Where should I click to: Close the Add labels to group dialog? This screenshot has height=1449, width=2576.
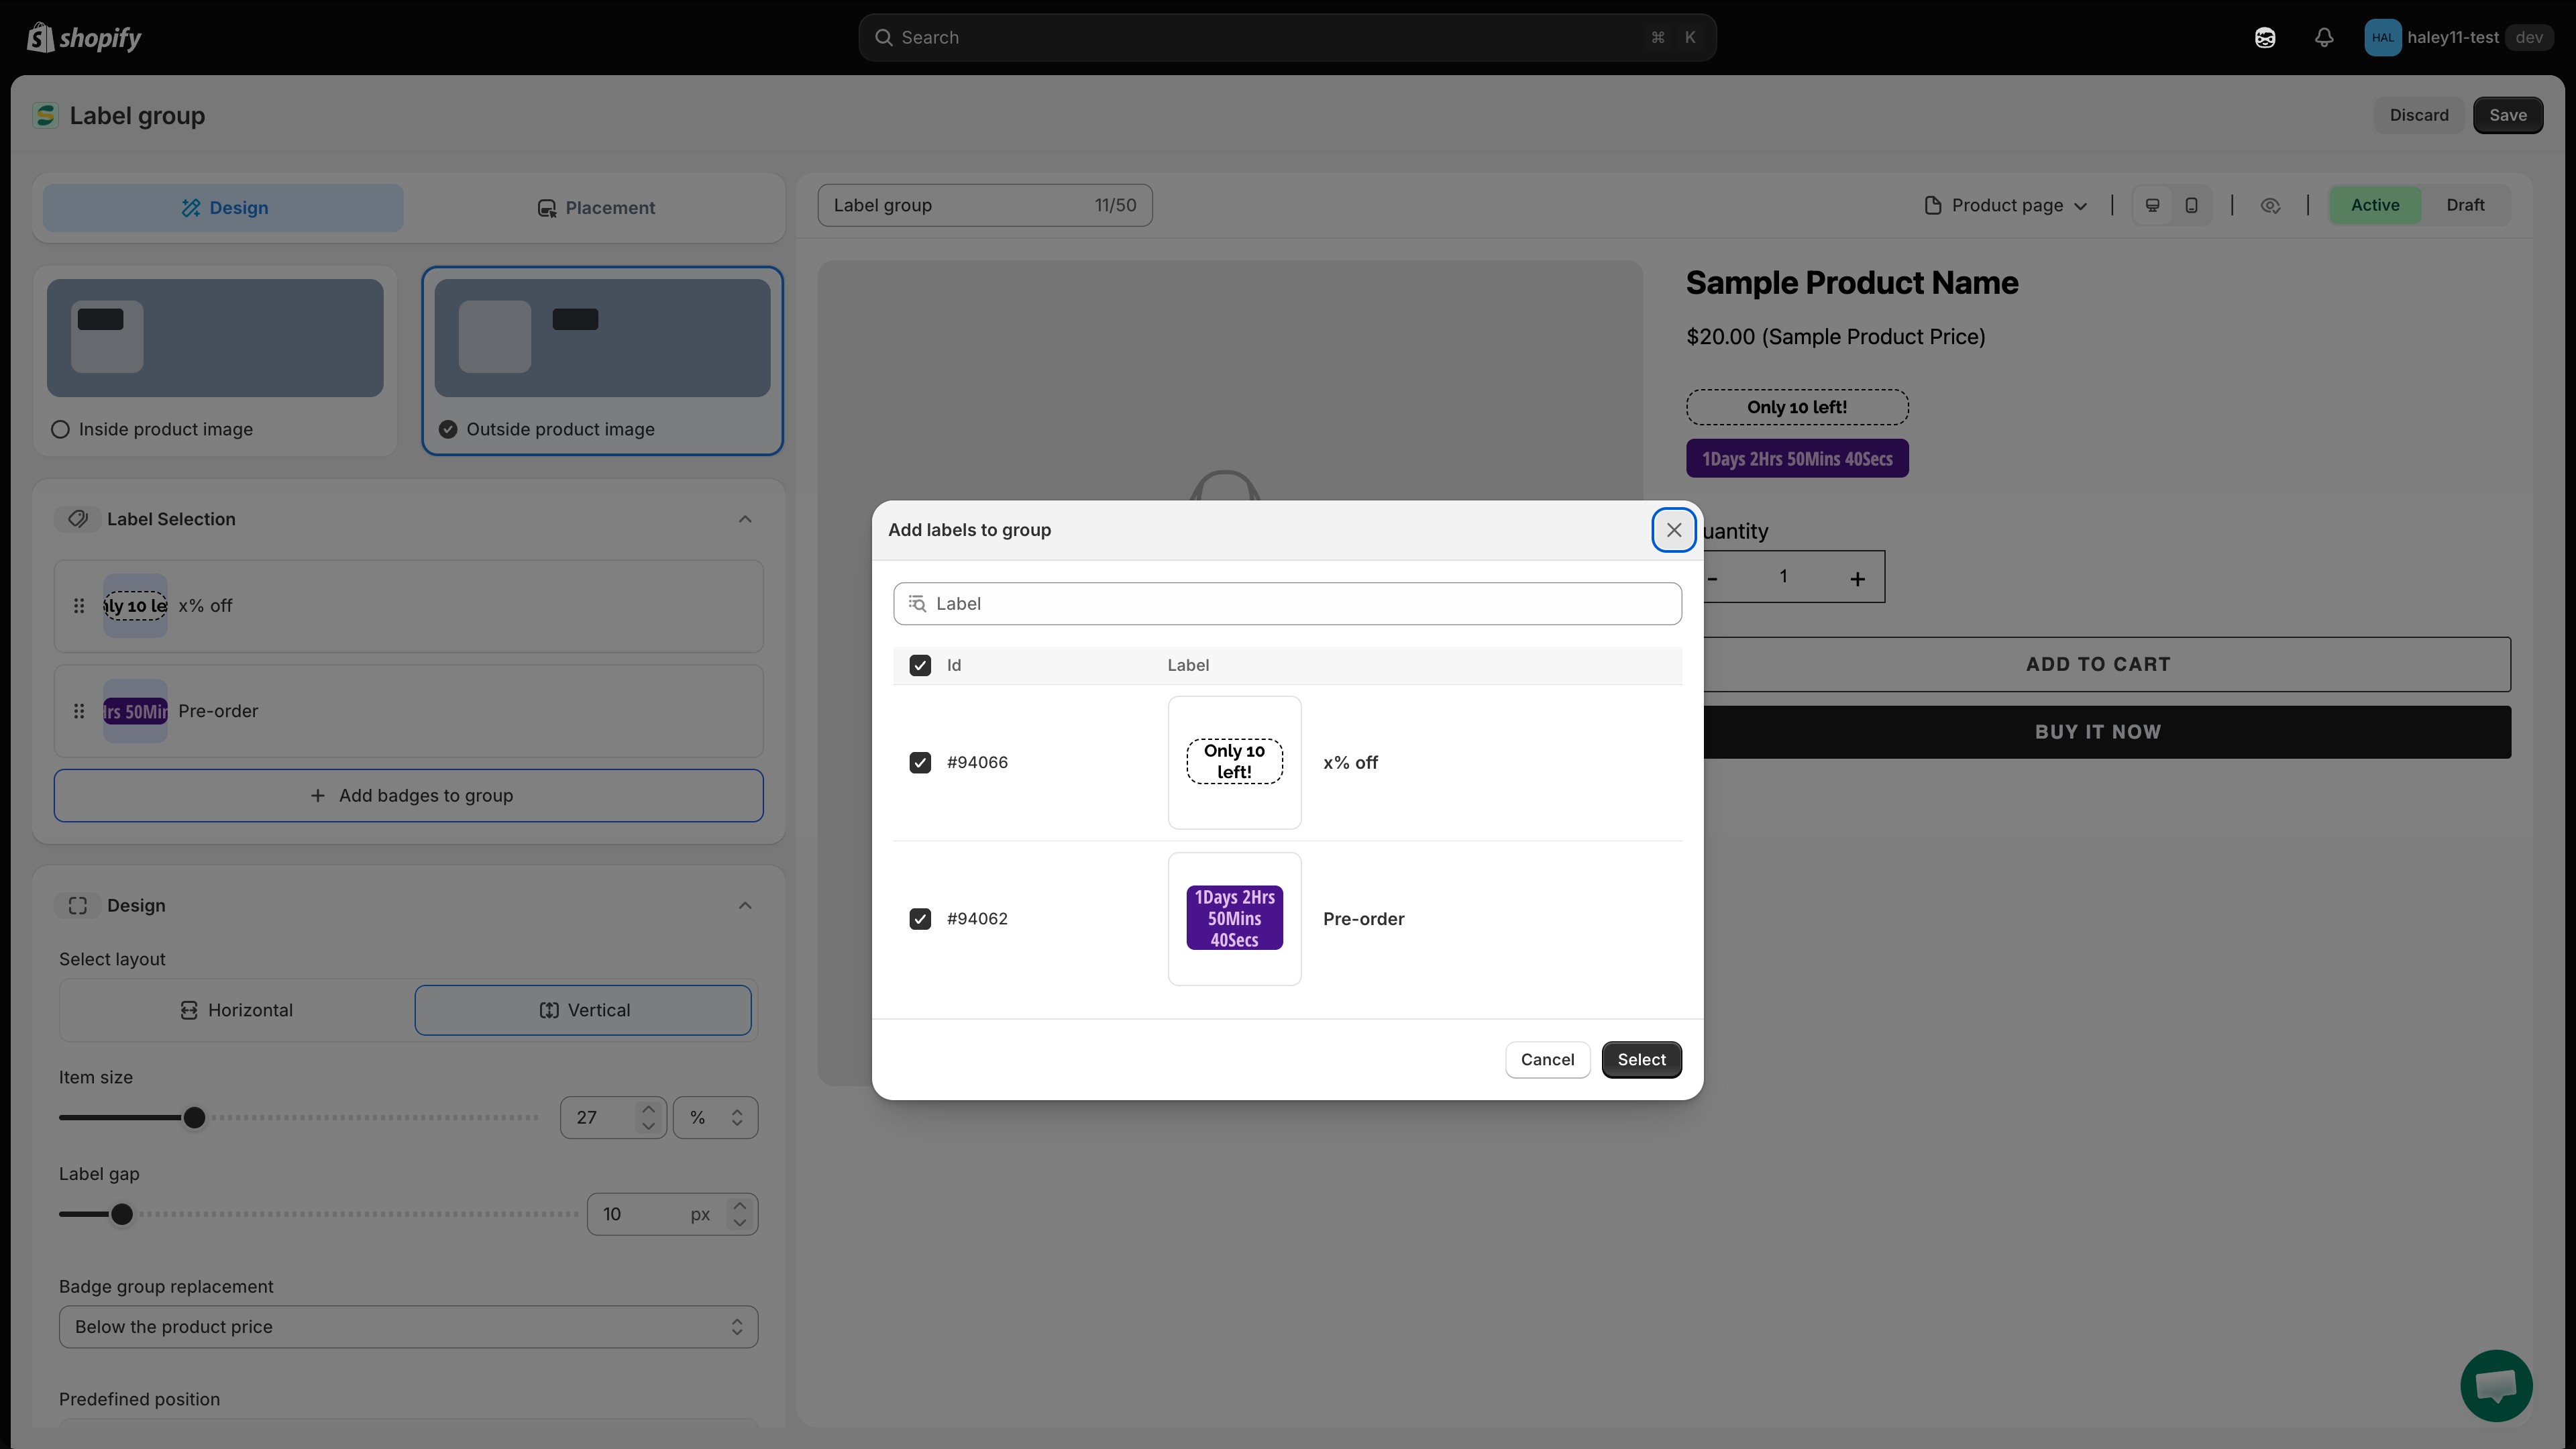click(1673, 530)
